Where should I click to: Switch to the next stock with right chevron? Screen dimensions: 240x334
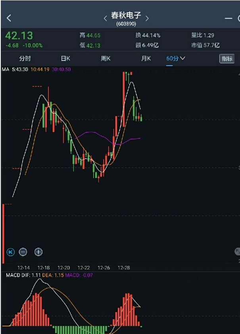pyautogui.click(x=147, y=19)
